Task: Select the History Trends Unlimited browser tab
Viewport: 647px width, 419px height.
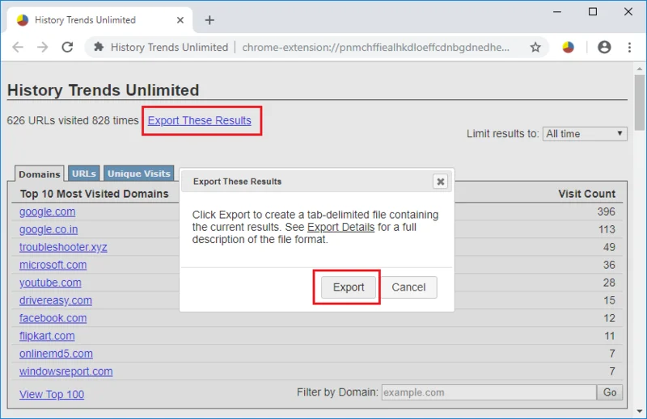Action: pyautogui.click(x=99, y=19)
